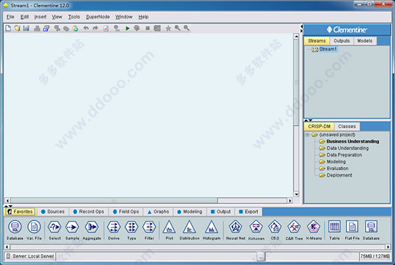Insert the Sample node from Favorites

[x=72, y=229]
